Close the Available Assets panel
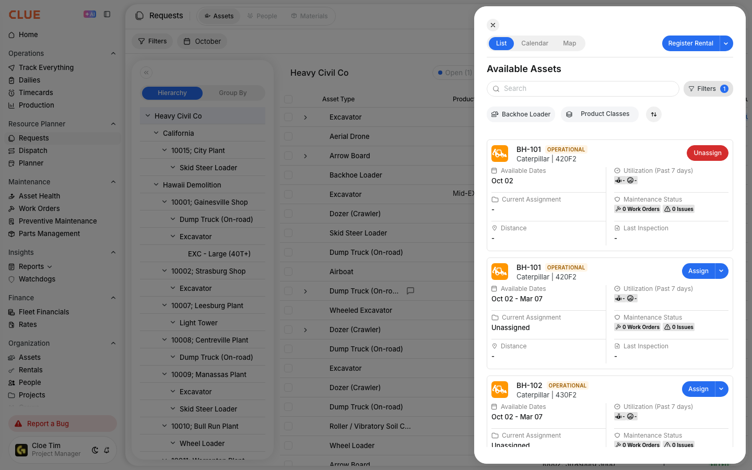This screenshot has height=470, width=752. 493,25
